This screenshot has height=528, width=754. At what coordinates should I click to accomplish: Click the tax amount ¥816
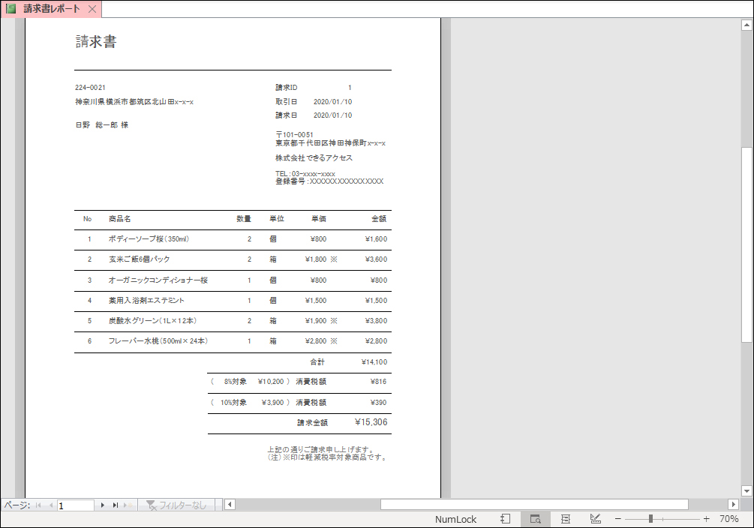pyautogui.click(x=378, y=382)
